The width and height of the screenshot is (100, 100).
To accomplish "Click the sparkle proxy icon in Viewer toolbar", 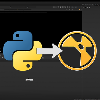I will pos(58,7).
